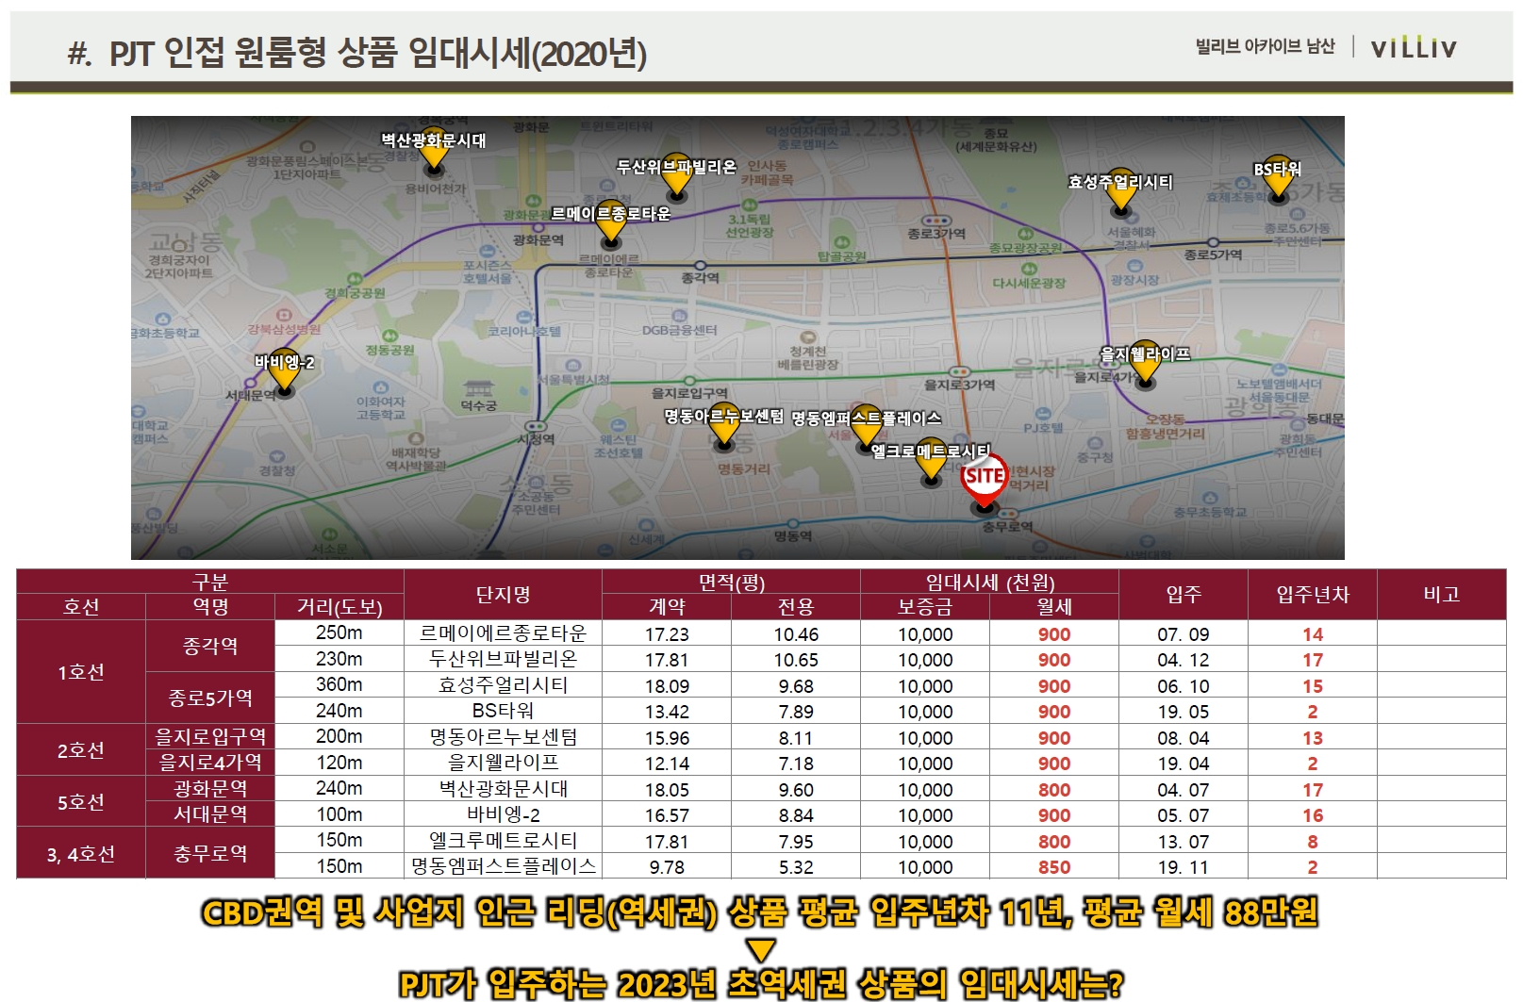Click monthly rent 800 for 벽산광화문시대
1523x1002 pixels.
(x=1054, y=790)
